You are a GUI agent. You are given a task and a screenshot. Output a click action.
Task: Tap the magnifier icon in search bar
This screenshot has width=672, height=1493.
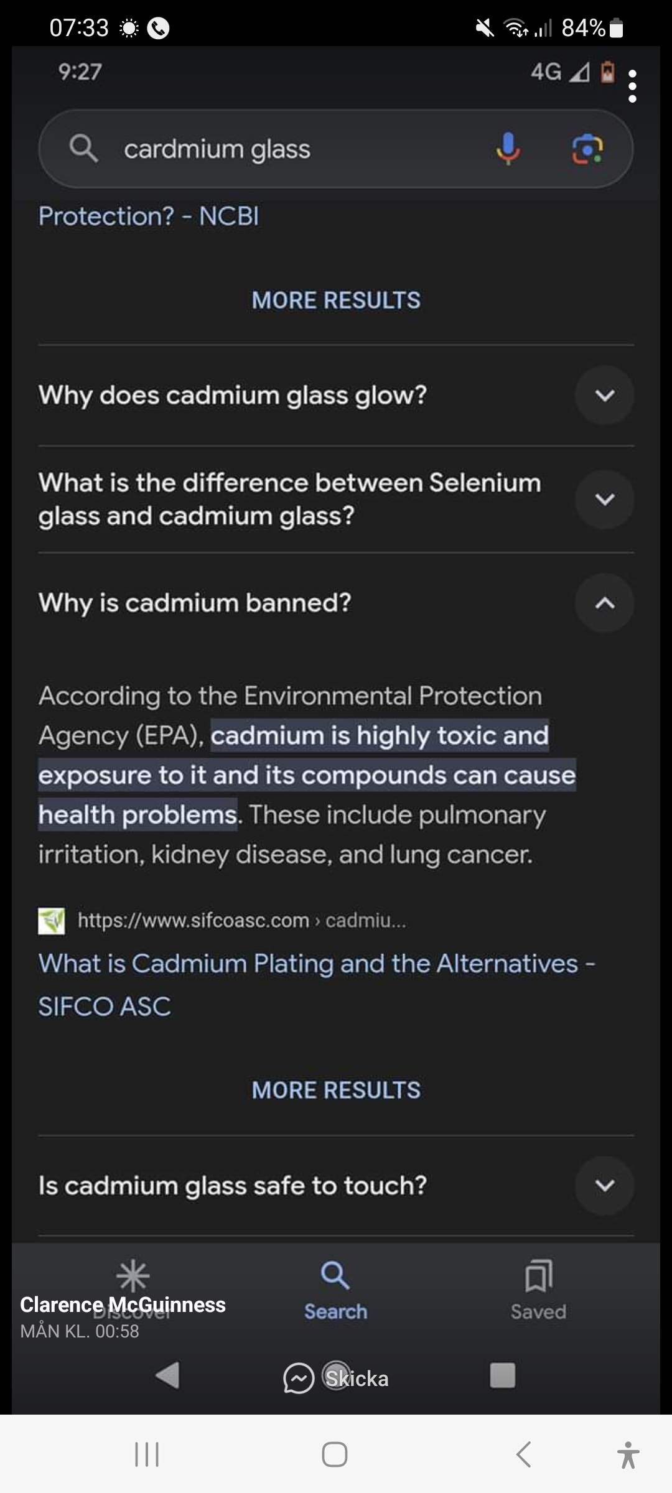[83, 149]
